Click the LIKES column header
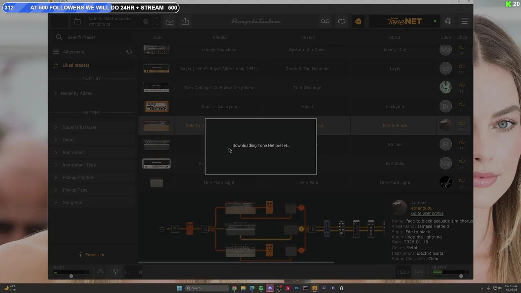 pos(462,37)
